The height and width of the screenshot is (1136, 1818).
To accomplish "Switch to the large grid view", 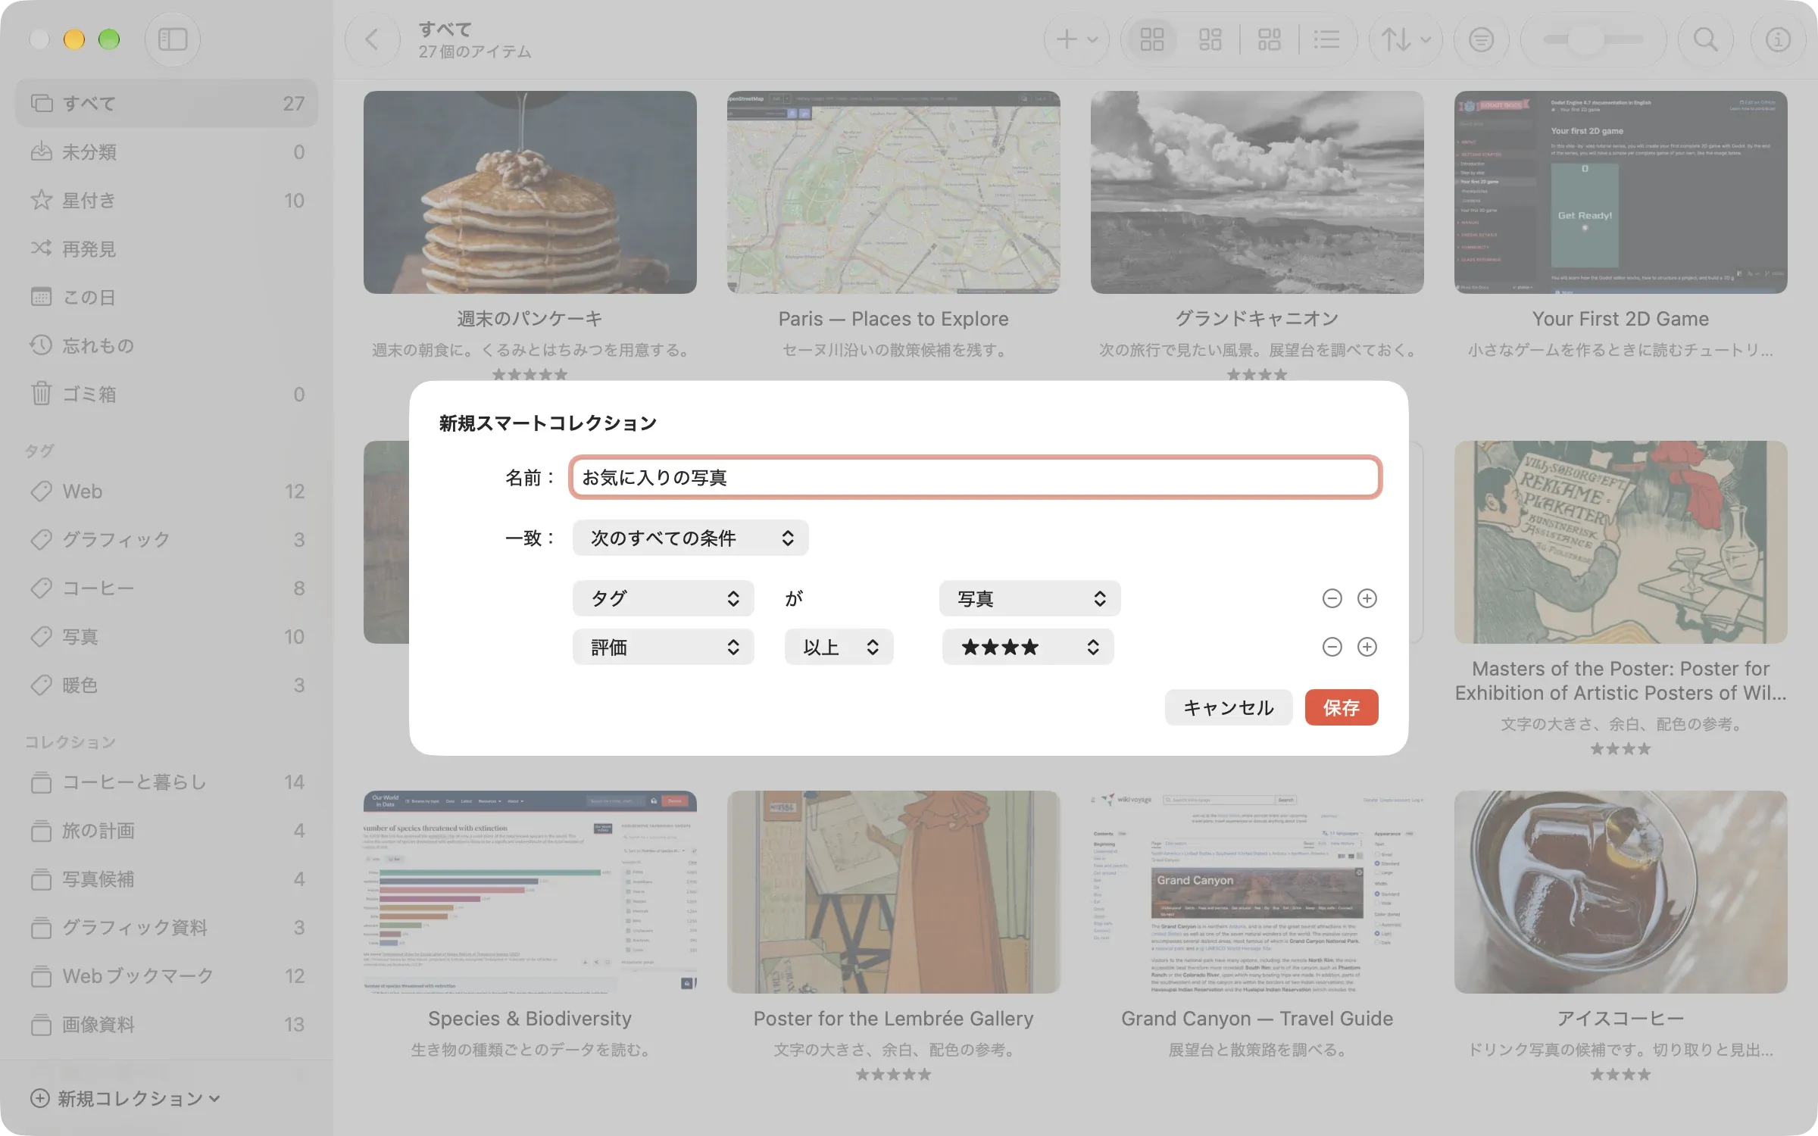I will pyautogui.click(x=1151, y=39).
